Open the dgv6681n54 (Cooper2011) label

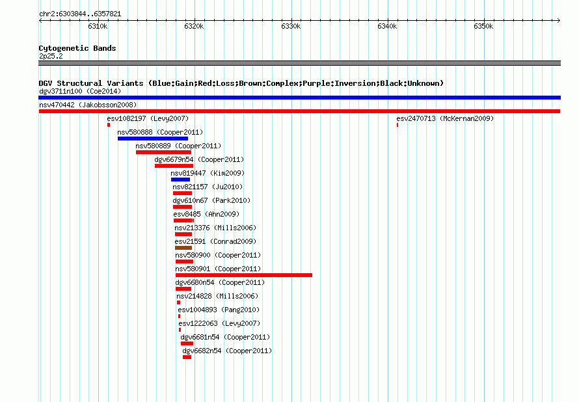(x=225, y=337)
